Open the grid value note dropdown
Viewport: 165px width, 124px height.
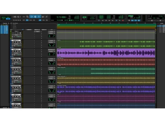click(x=164, y=16)
